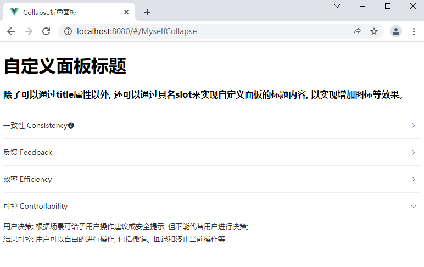
Task: Click the 结果可控 description line
Action: click(116, 239)
